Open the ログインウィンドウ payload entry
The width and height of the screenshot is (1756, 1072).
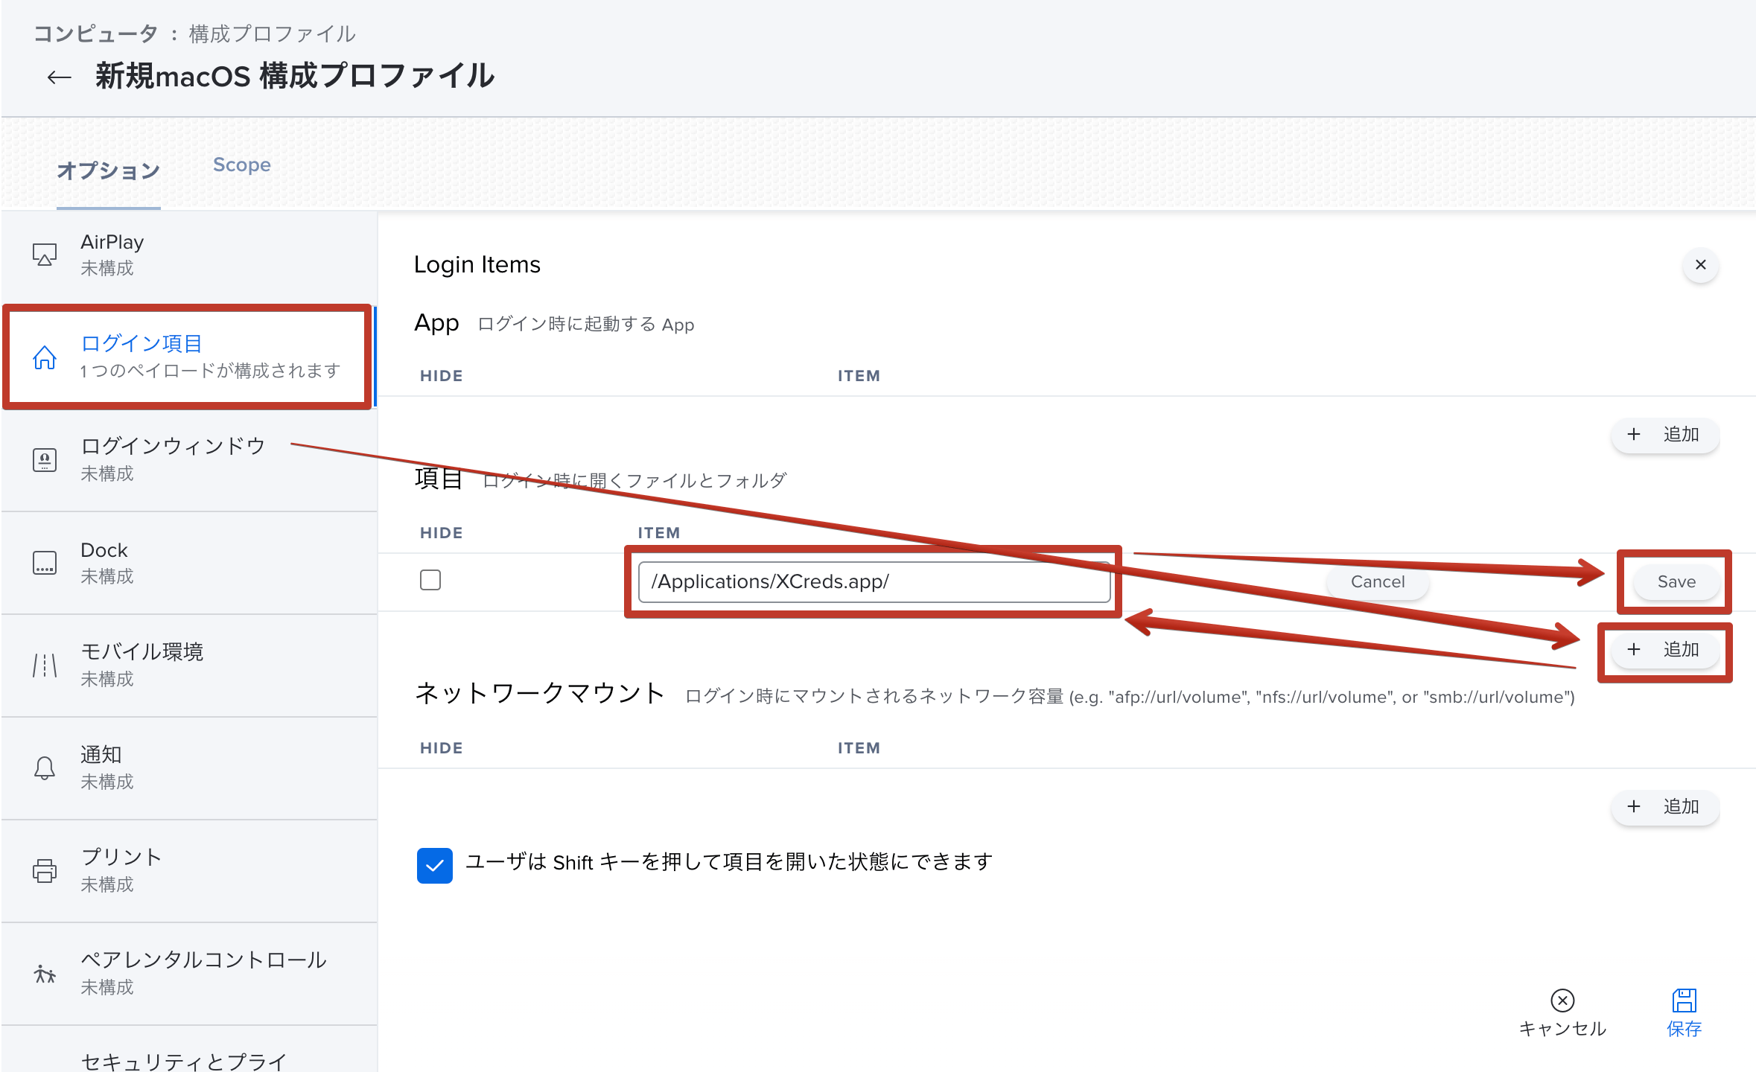190,460
